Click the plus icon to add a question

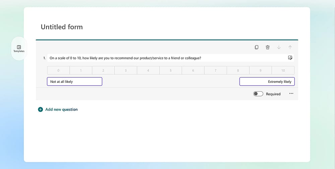coord(41,110)
